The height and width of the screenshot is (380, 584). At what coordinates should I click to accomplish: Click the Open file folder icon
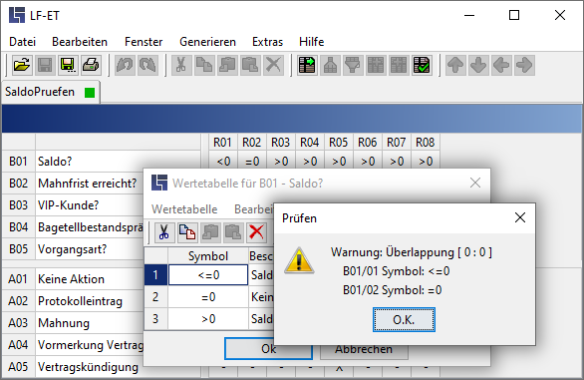[22, 65]
